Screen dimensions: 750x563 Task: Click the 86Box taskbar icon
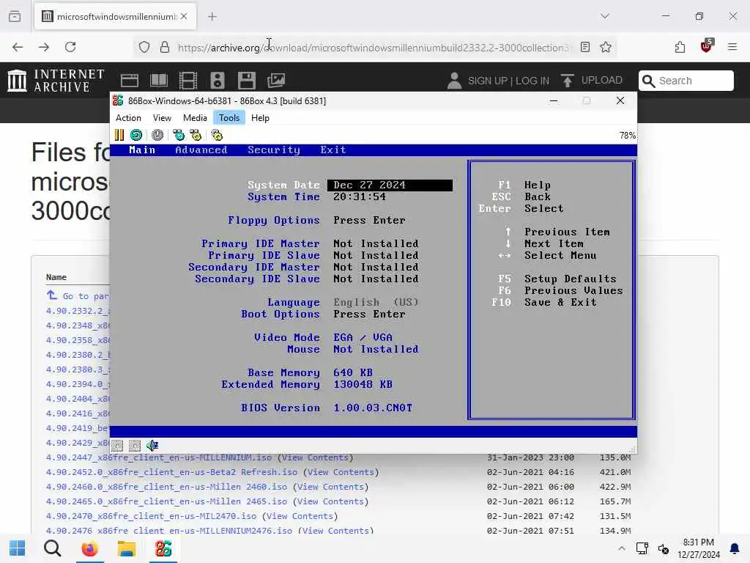(163, 548)
